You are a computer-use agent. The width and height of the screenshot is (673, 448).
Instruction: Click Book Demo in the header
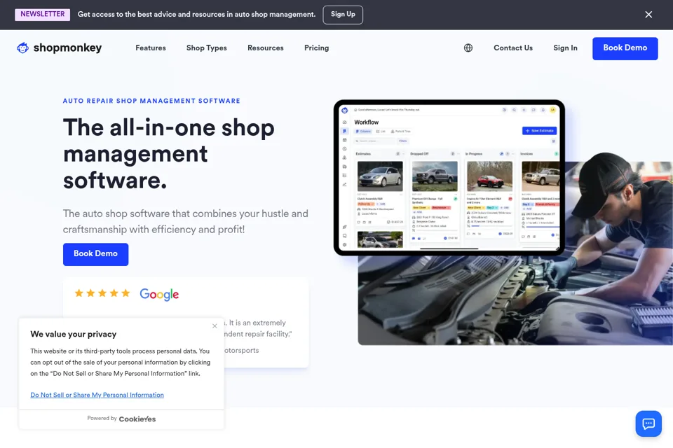(x=625, y=48)
